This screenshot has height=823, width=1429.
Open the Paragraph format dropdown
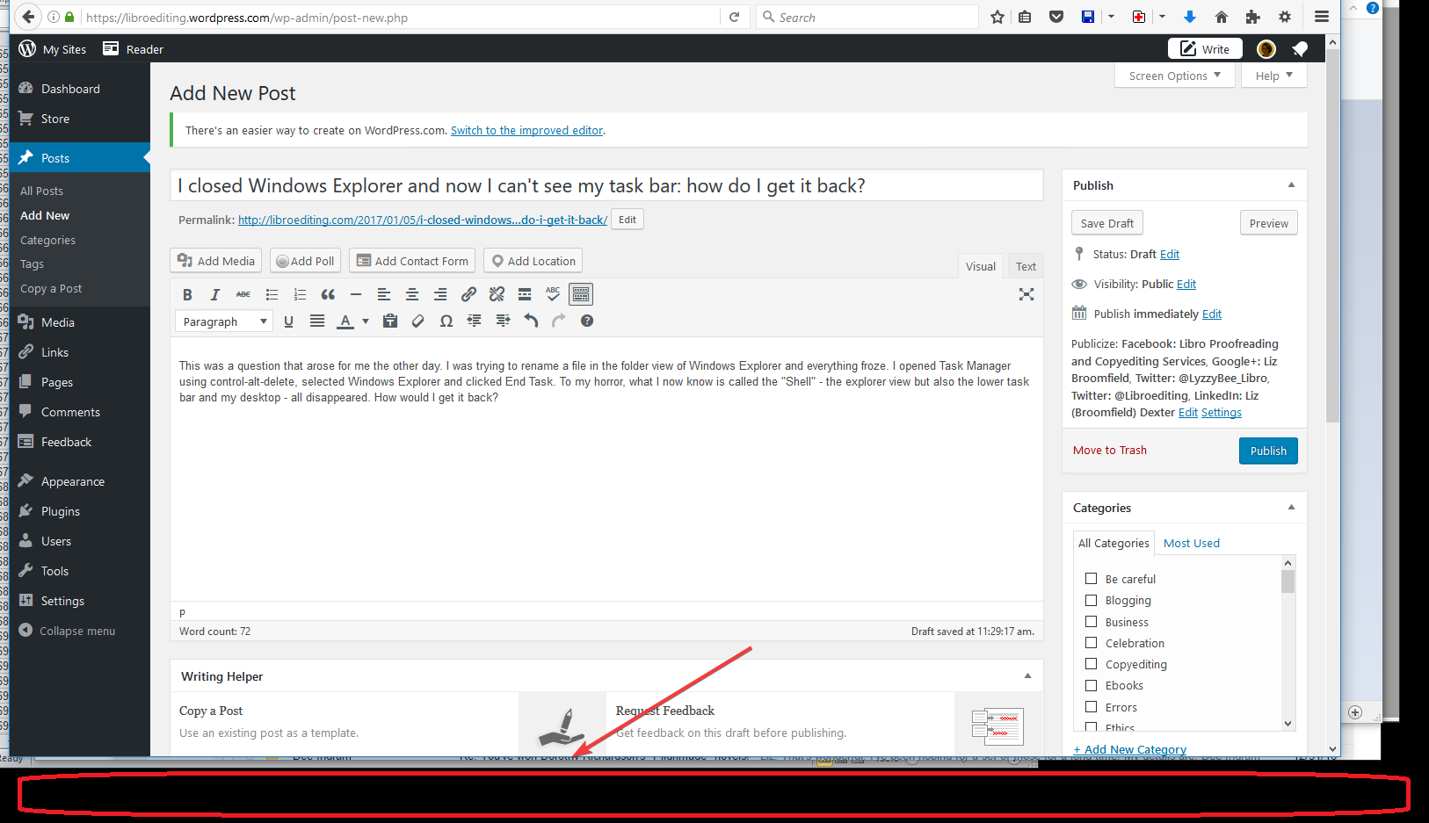click(x=224, y=322)
